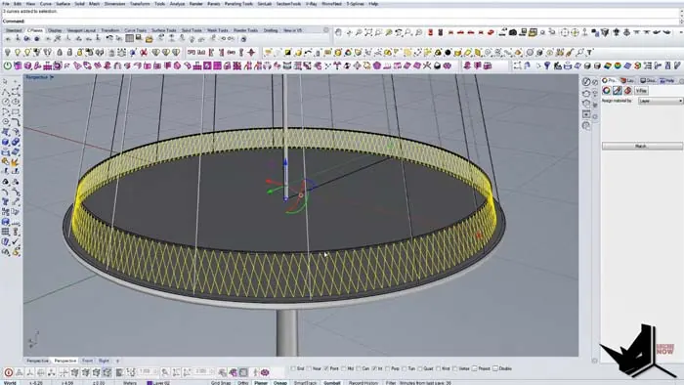Click the black and yellow square icon
Viewport: 684px width, 385px height.
tap(288, 53)
